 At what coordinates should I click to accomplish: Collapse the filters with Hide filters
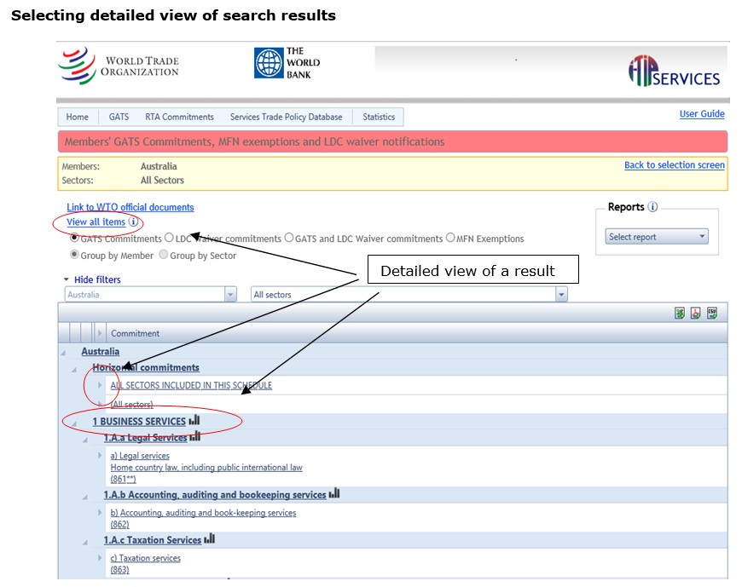click(97, 279)
